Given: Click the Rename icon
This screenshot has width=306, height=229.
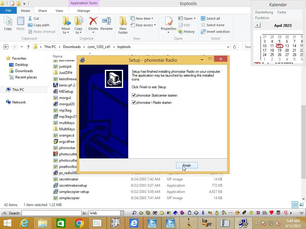Looking at the screenshot, I should [x=107, y=23].
